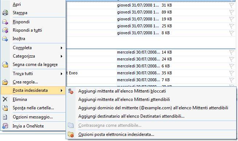Screen dimensions: 238x141
Task: Click the options icon beside Opzioni messaggio
Action: [5, 117]
